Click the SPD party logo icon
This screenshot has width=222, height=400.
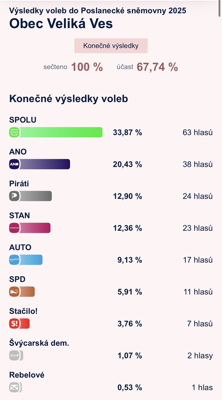14,292
